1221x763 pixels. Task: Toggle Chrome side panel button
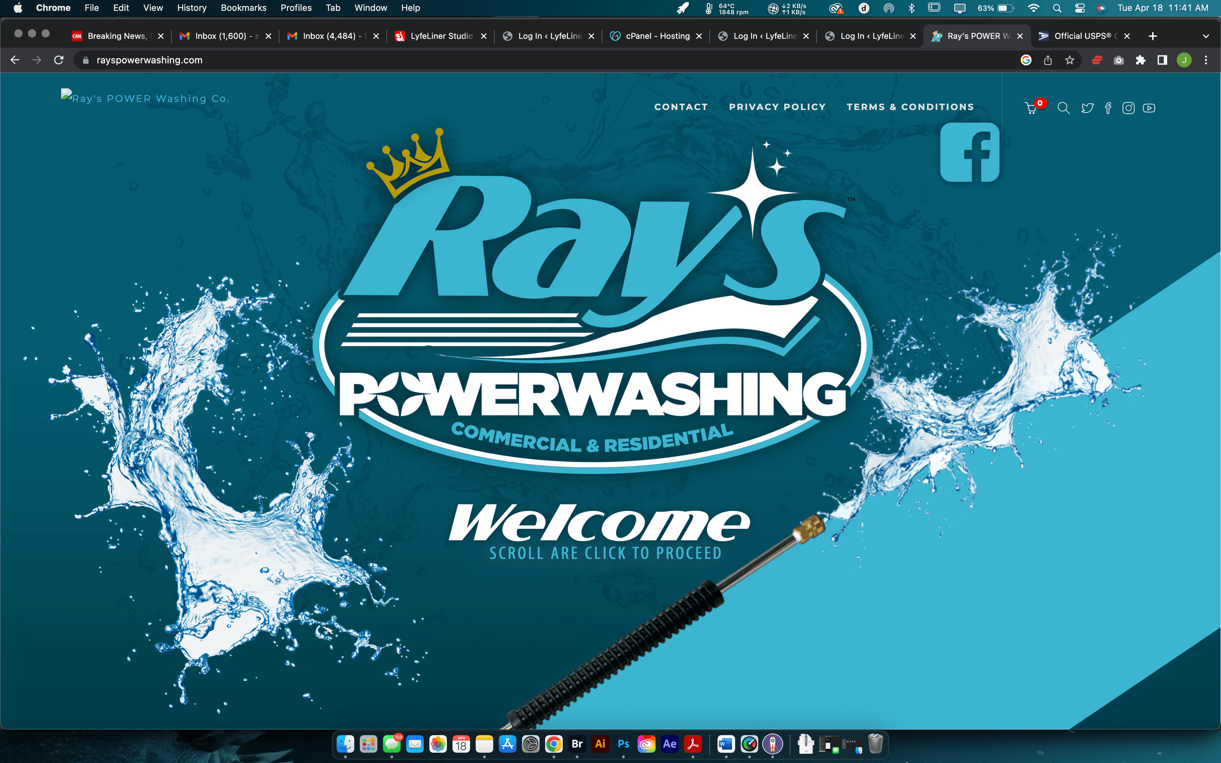pos(1162,60)
